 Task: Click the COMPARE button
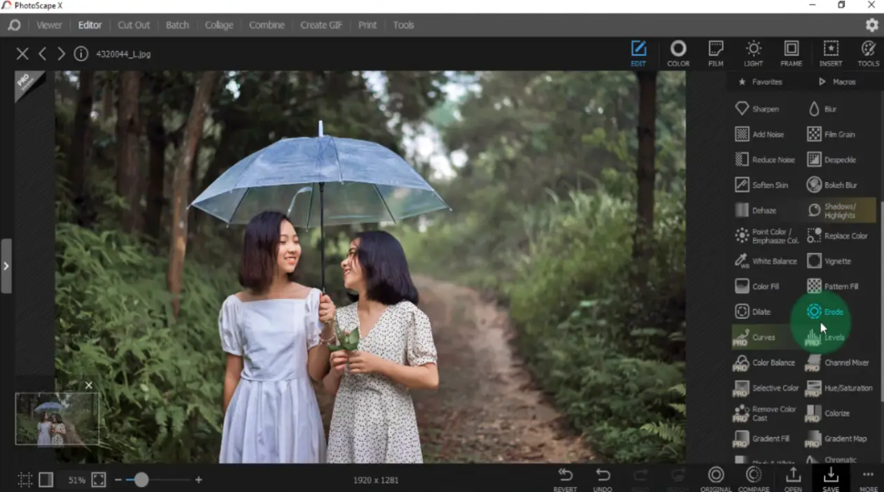[x=754, y=480]
